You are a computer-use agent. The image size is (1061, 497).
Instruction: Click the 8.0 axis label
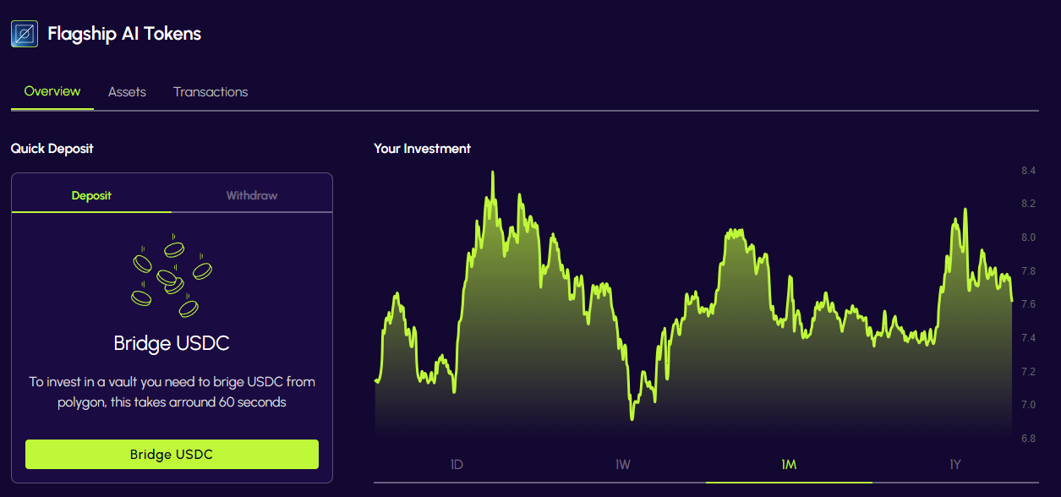tap(1028, 238)
